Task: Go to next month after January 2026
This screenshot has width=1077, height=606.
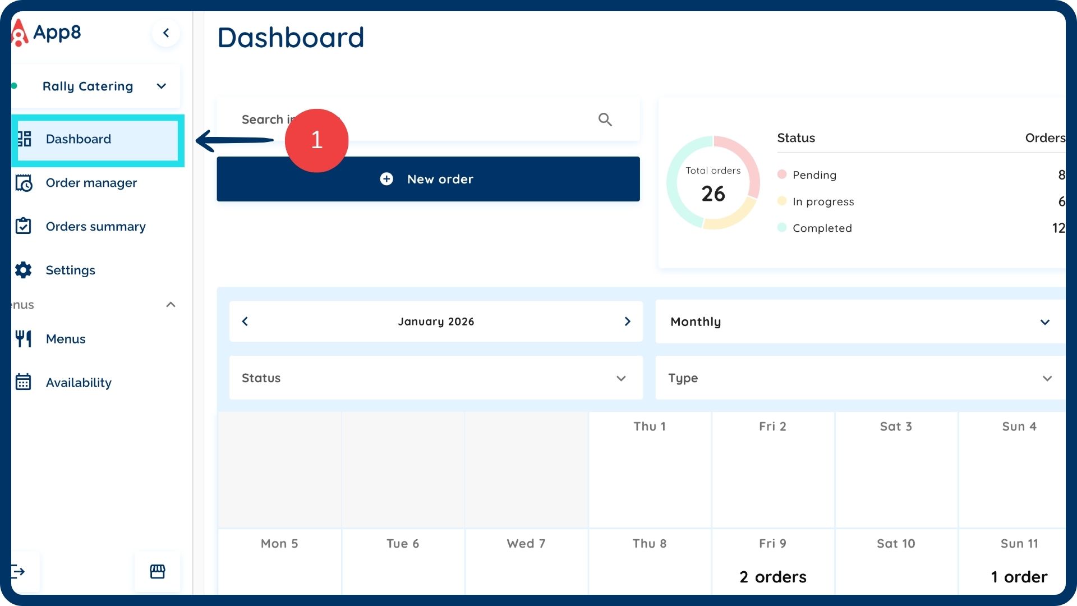Action: point(627,322)
